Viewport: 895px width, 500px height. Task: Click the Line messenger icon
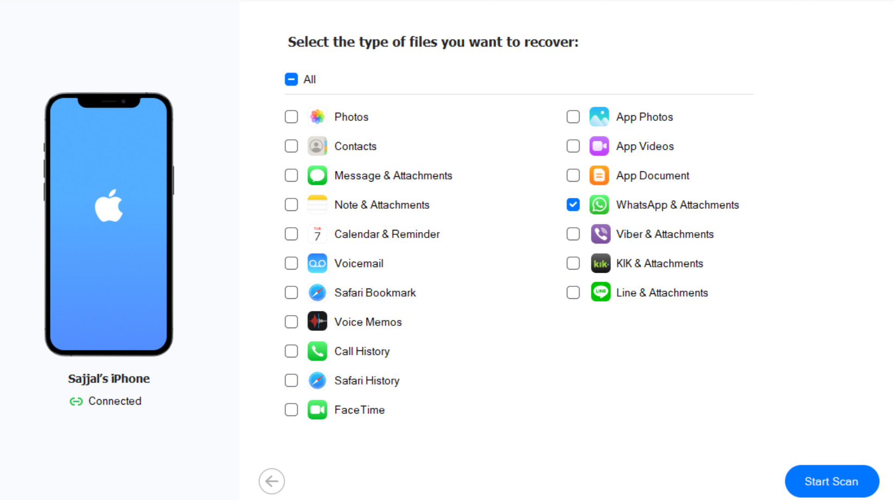pos(600,292)
